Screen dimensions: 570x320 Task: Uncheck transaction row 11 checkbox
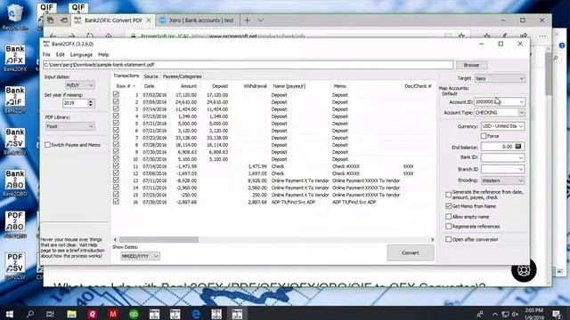pos(116,166)
